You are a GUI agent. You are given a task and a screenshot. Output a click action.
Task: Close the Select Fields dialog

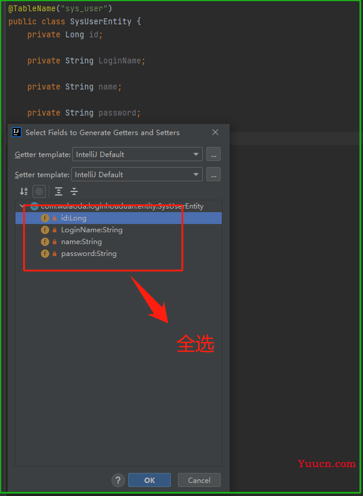[x=215, y=133]
